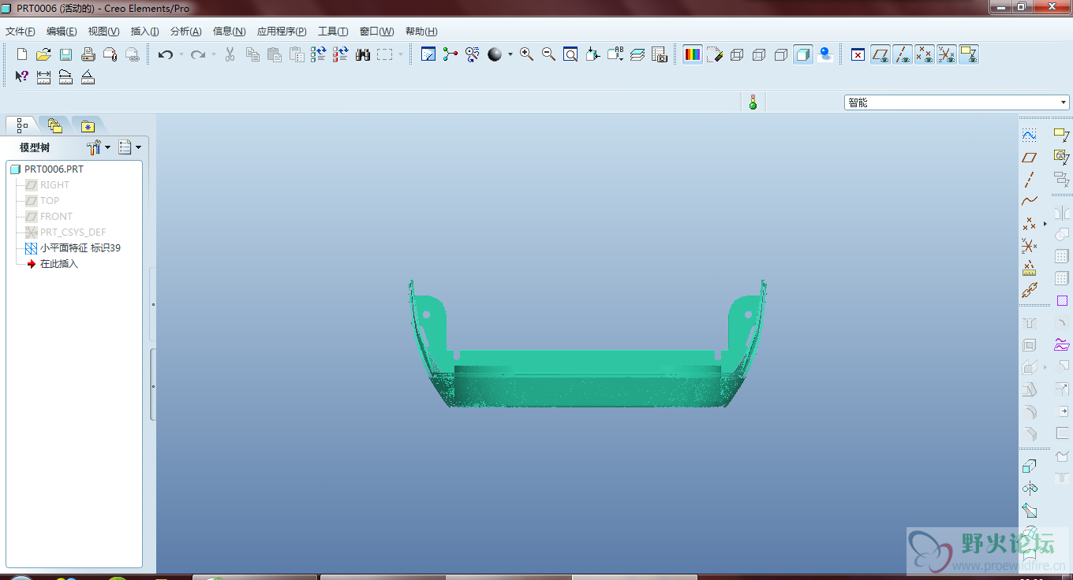Open the View Manager icon
Image resolution: width=1073 pixels, height=580 pixels.
point(660,54)
